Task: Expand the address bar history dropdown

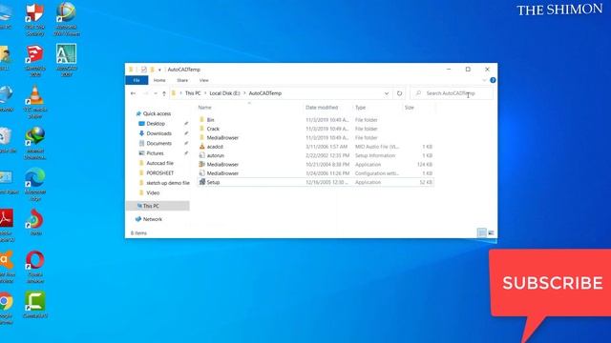Action: click(x=387, y=93)
